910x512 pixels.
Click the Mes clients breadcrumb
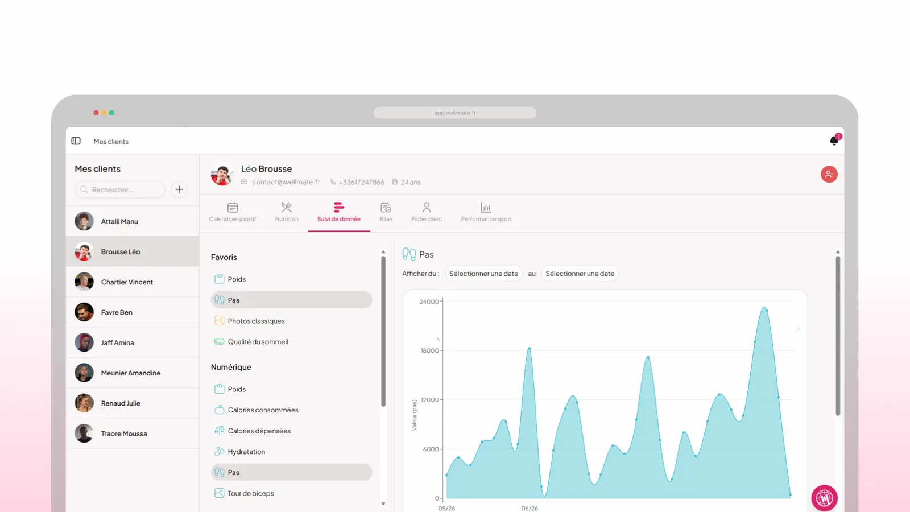[111, 142]
